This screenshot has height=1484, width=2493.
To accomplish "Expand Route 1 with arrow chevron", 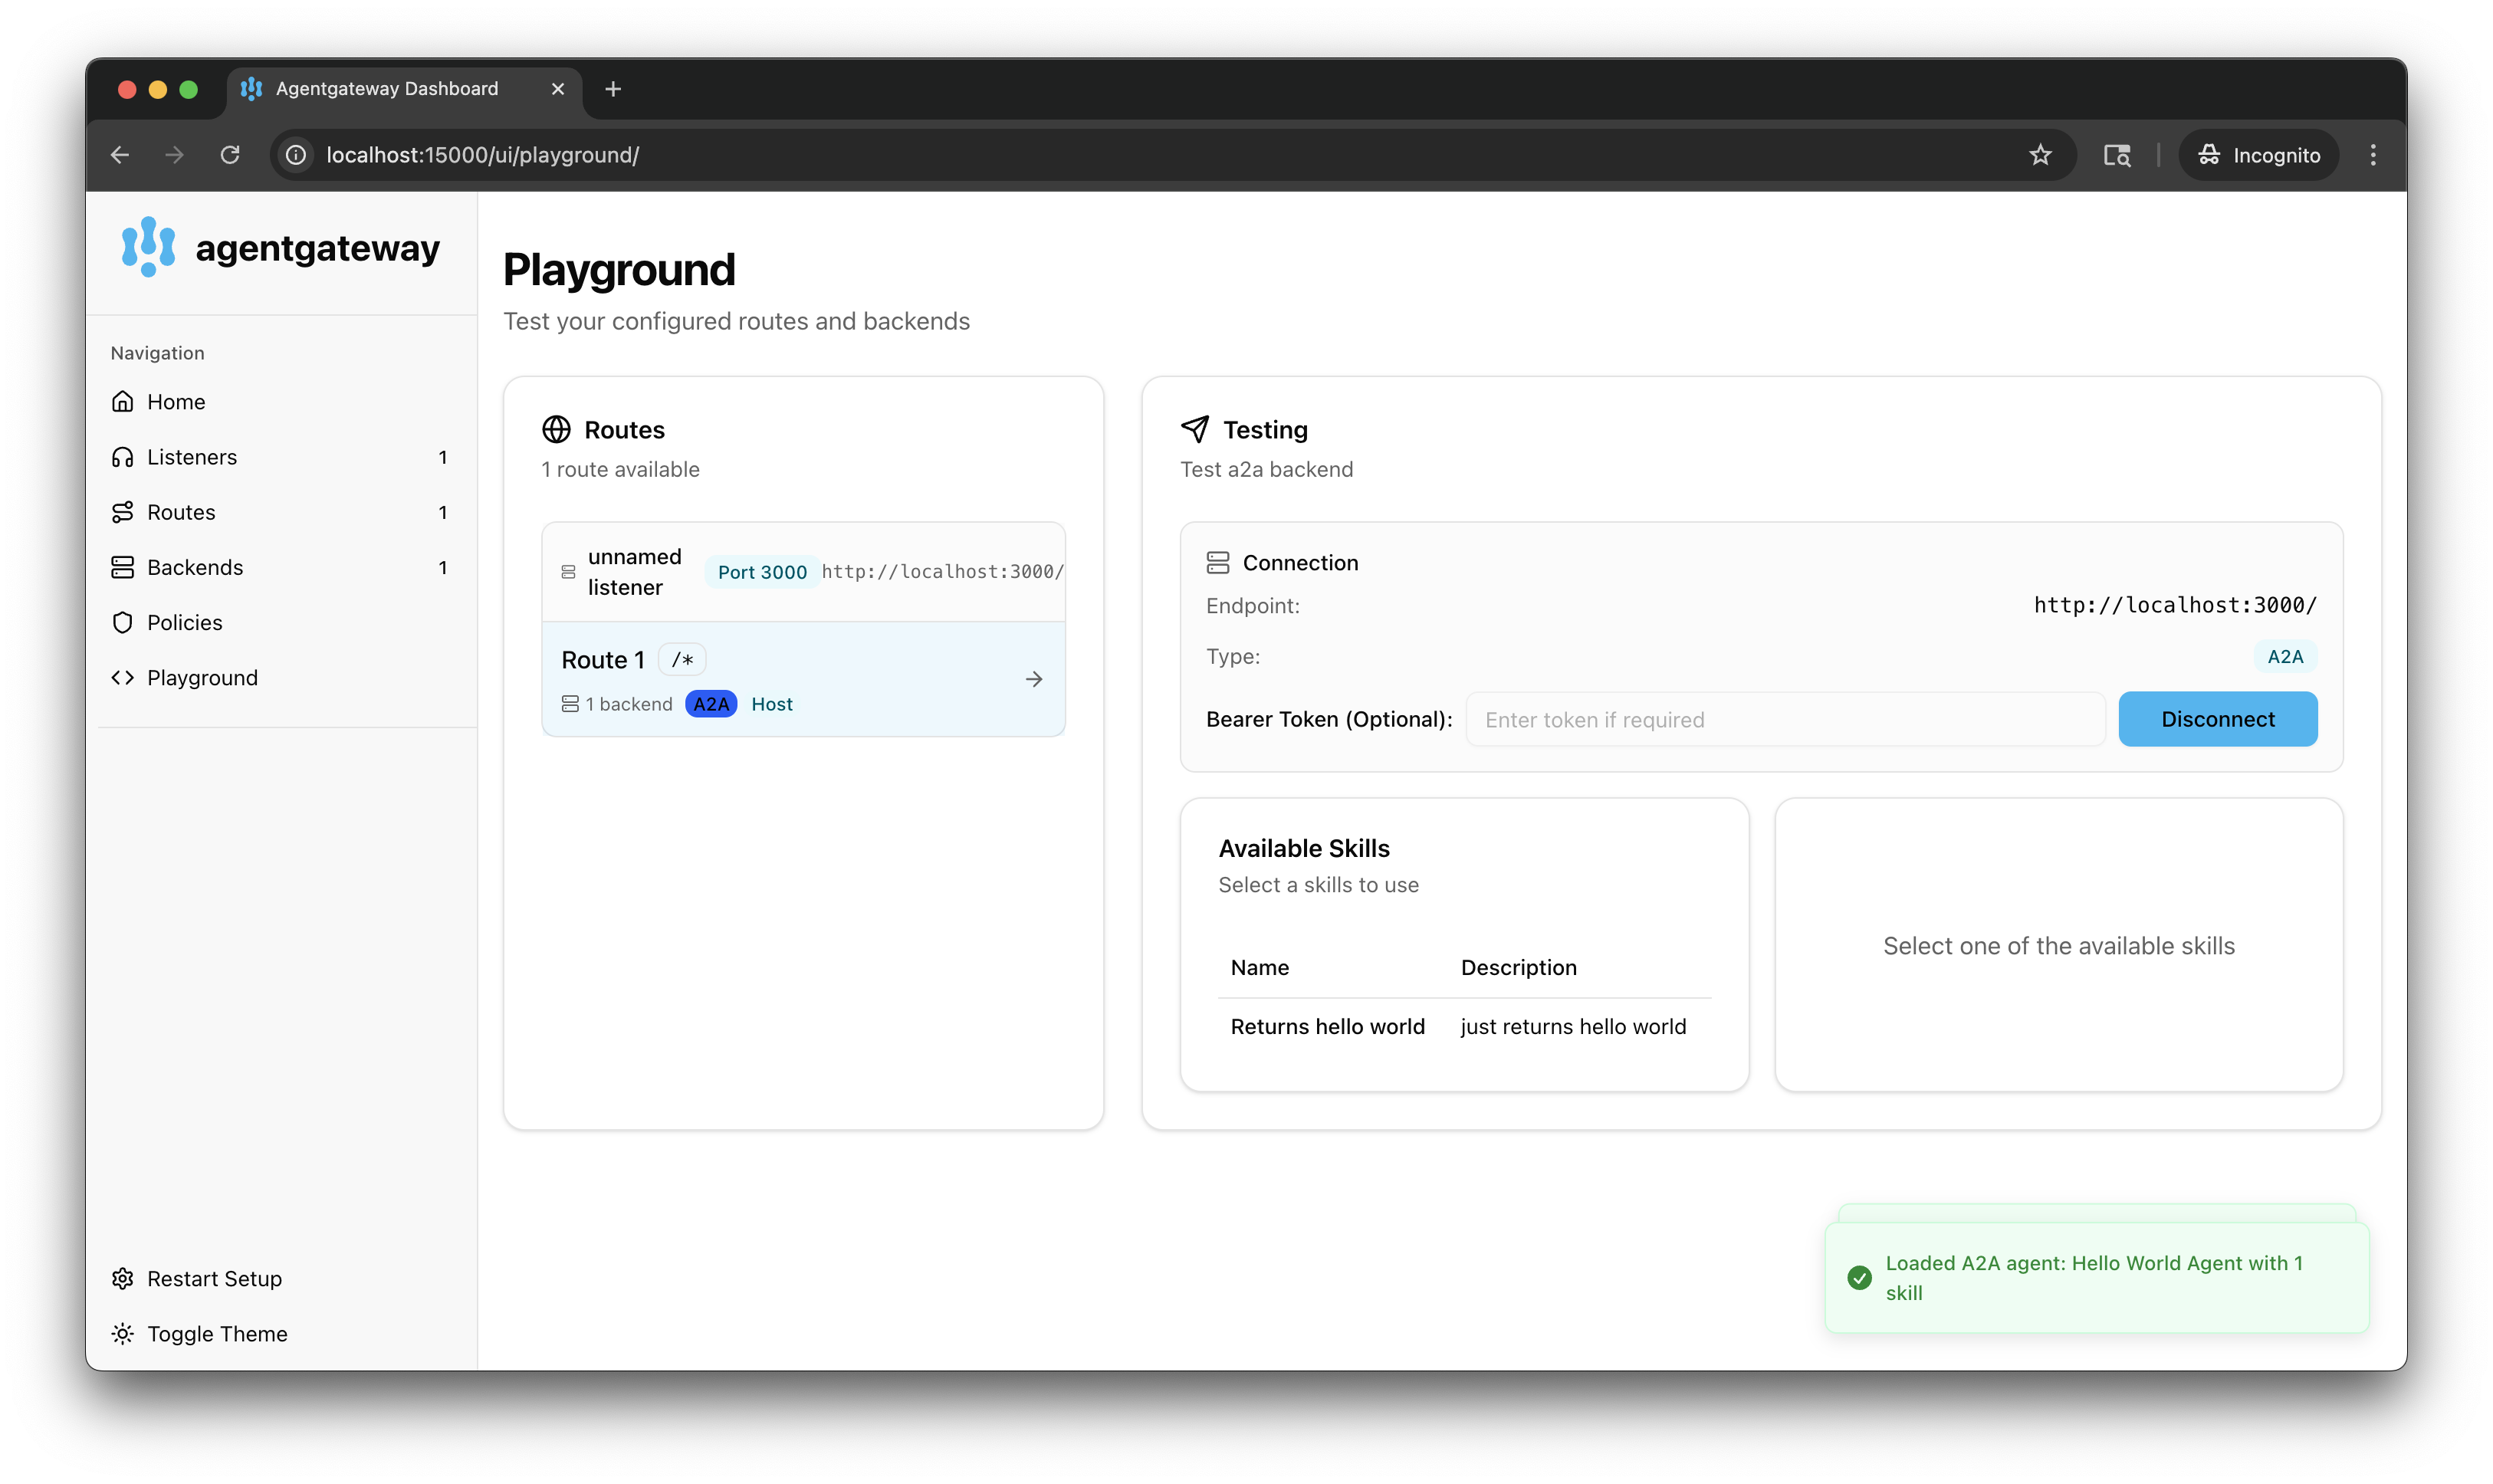I will [x=1034, y=679].
